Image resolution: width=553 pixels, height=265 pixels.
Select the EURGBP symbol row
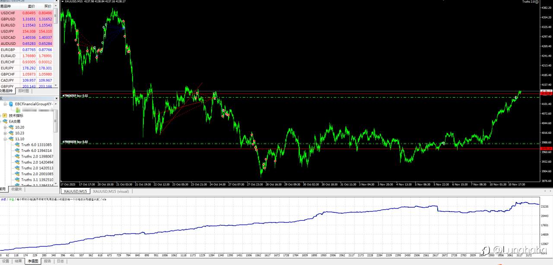coord(26,50)
